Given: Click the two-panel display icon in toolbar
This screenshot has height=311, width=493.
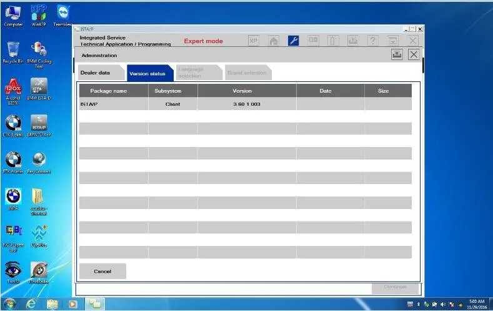Looking at the screenshot, I should coord(313,41).
